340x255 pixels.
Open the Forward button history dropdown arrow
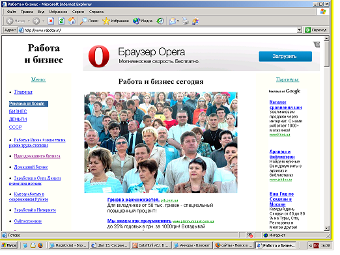tap(43, 21)
